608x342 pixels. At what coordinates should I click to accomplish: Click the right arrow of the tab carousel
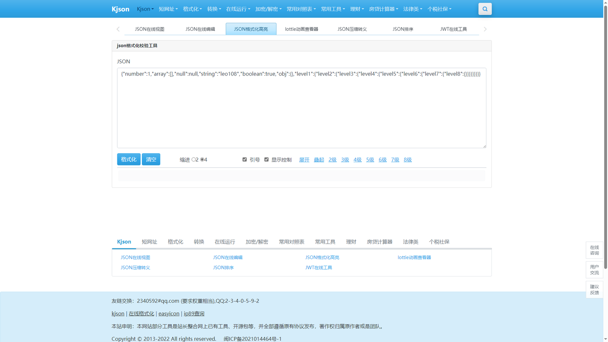click(x=485, y=29)
